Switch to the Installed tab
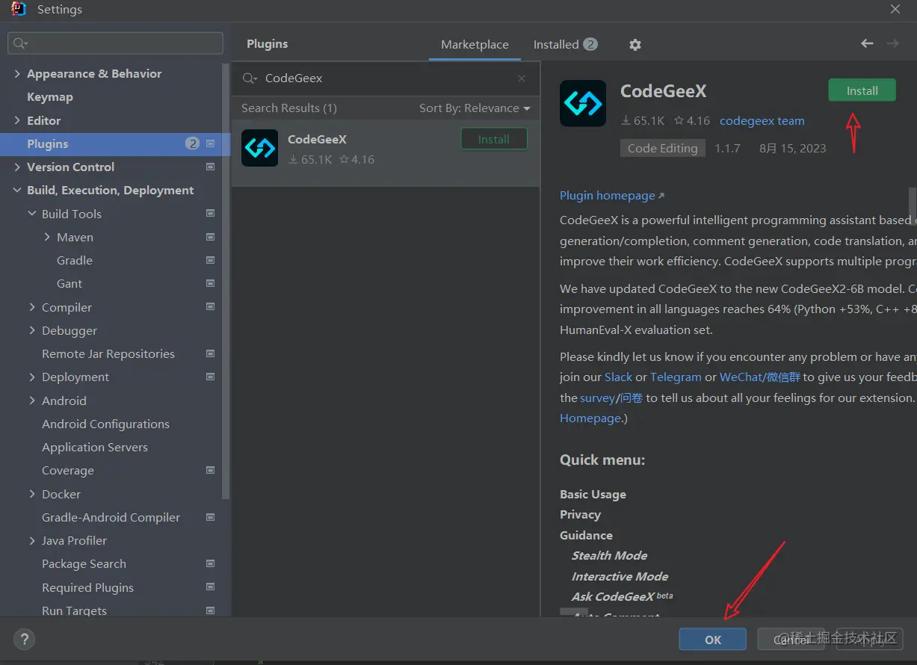917x665 pixels. point(565,45)
